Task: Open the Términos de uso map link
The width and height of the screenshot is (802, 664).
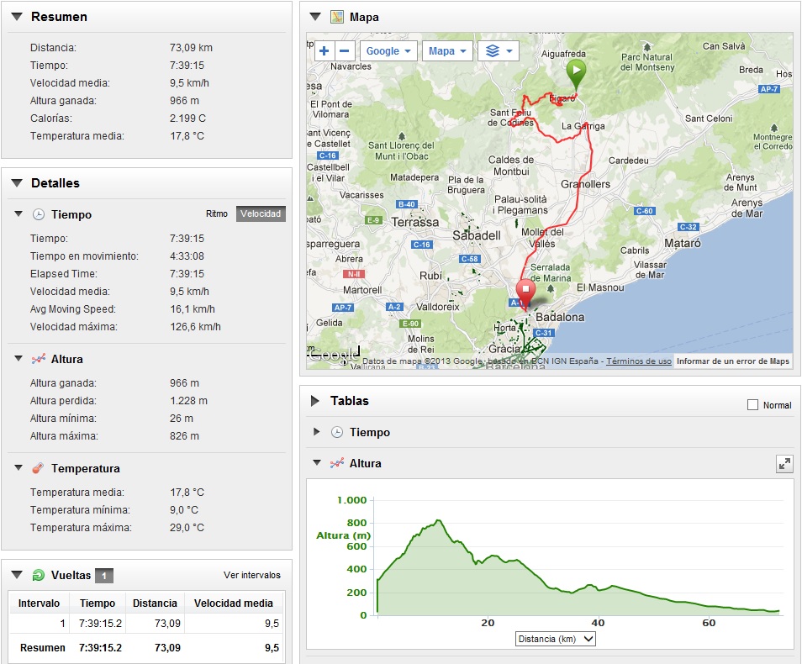Action: [639, 361]
